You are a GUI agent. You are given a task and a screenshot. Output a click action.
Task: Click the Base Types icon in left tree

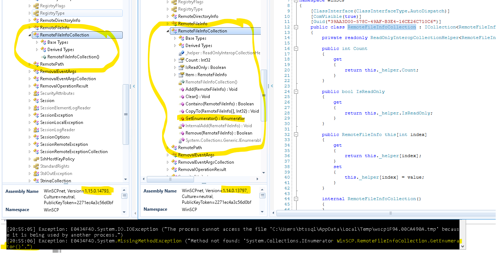coord(43,42)
